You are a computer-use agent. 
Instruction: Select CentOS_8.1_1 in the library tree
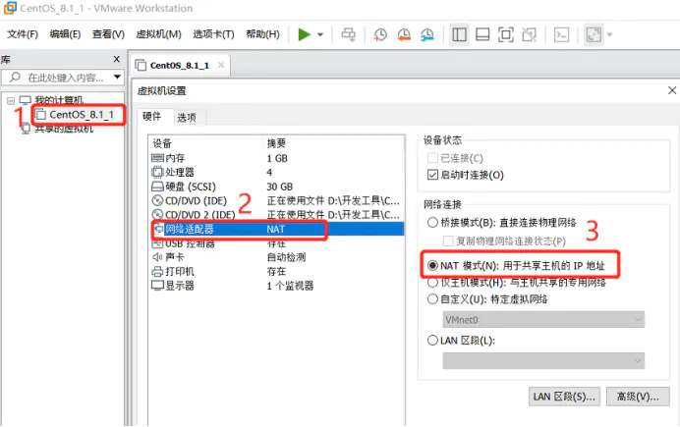point(82,115)
